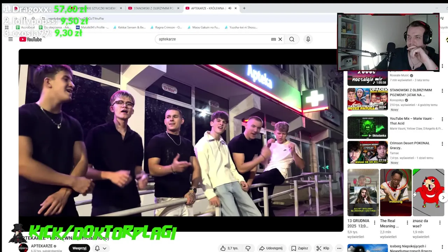Open the nostalgia mix thumbnail

[367, 78]
